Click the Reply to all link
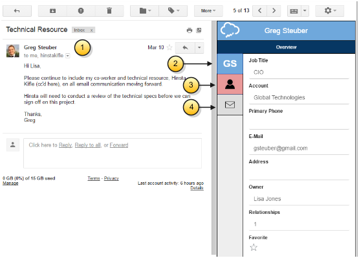 click(x=88, y=145)
